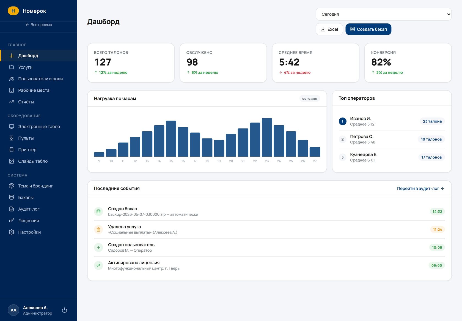Open Услуги in the sidebar menu
This screenshot has width=462, height=321.
pyautogui.click(x=38, y=67)
